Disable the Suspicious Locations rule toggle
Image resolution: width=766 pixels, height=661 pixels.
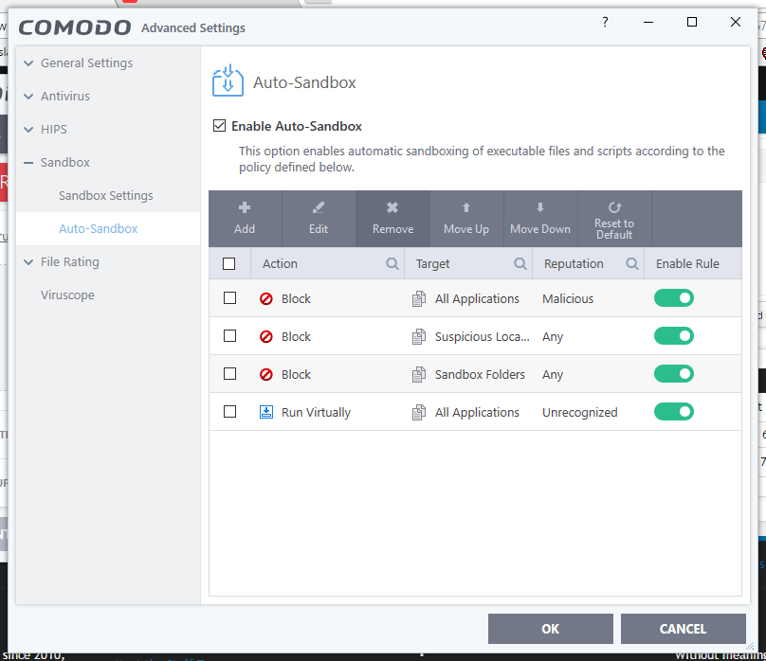(674, 336)
